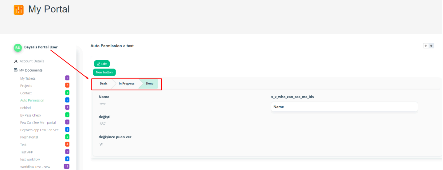
Task: Click the Name column header in table
Action: [279, 107]
